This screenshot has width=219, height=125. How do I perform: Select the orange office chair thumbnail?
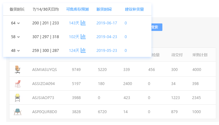coord(17,69)
